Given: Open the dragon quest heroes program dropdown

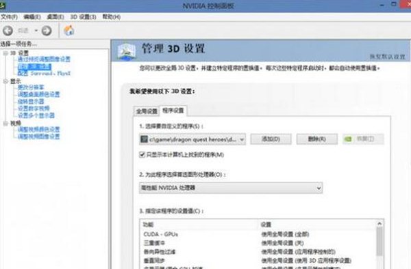Looking at the screenshot, I should (192, 139).
